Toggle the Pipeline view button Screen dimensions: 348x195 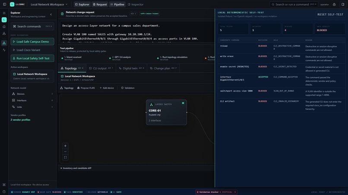pyautogui.click(x=117, y=4)
